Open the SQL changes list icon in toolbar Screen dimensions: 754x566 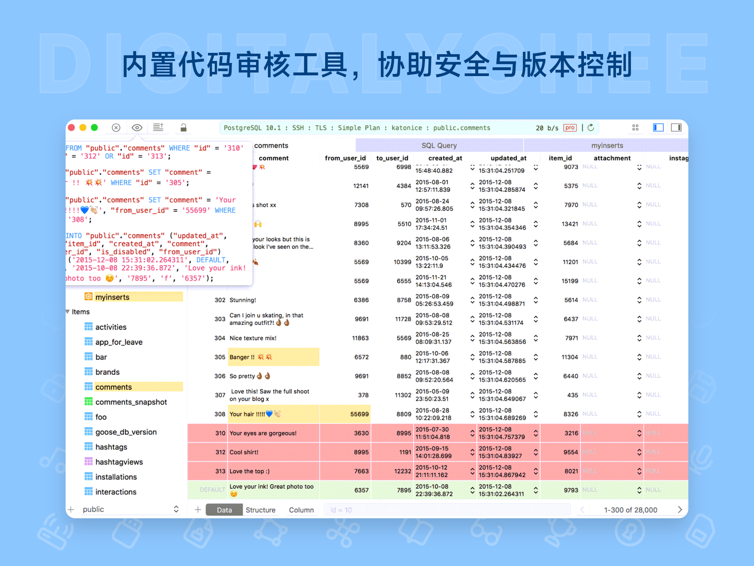point(159,127)
